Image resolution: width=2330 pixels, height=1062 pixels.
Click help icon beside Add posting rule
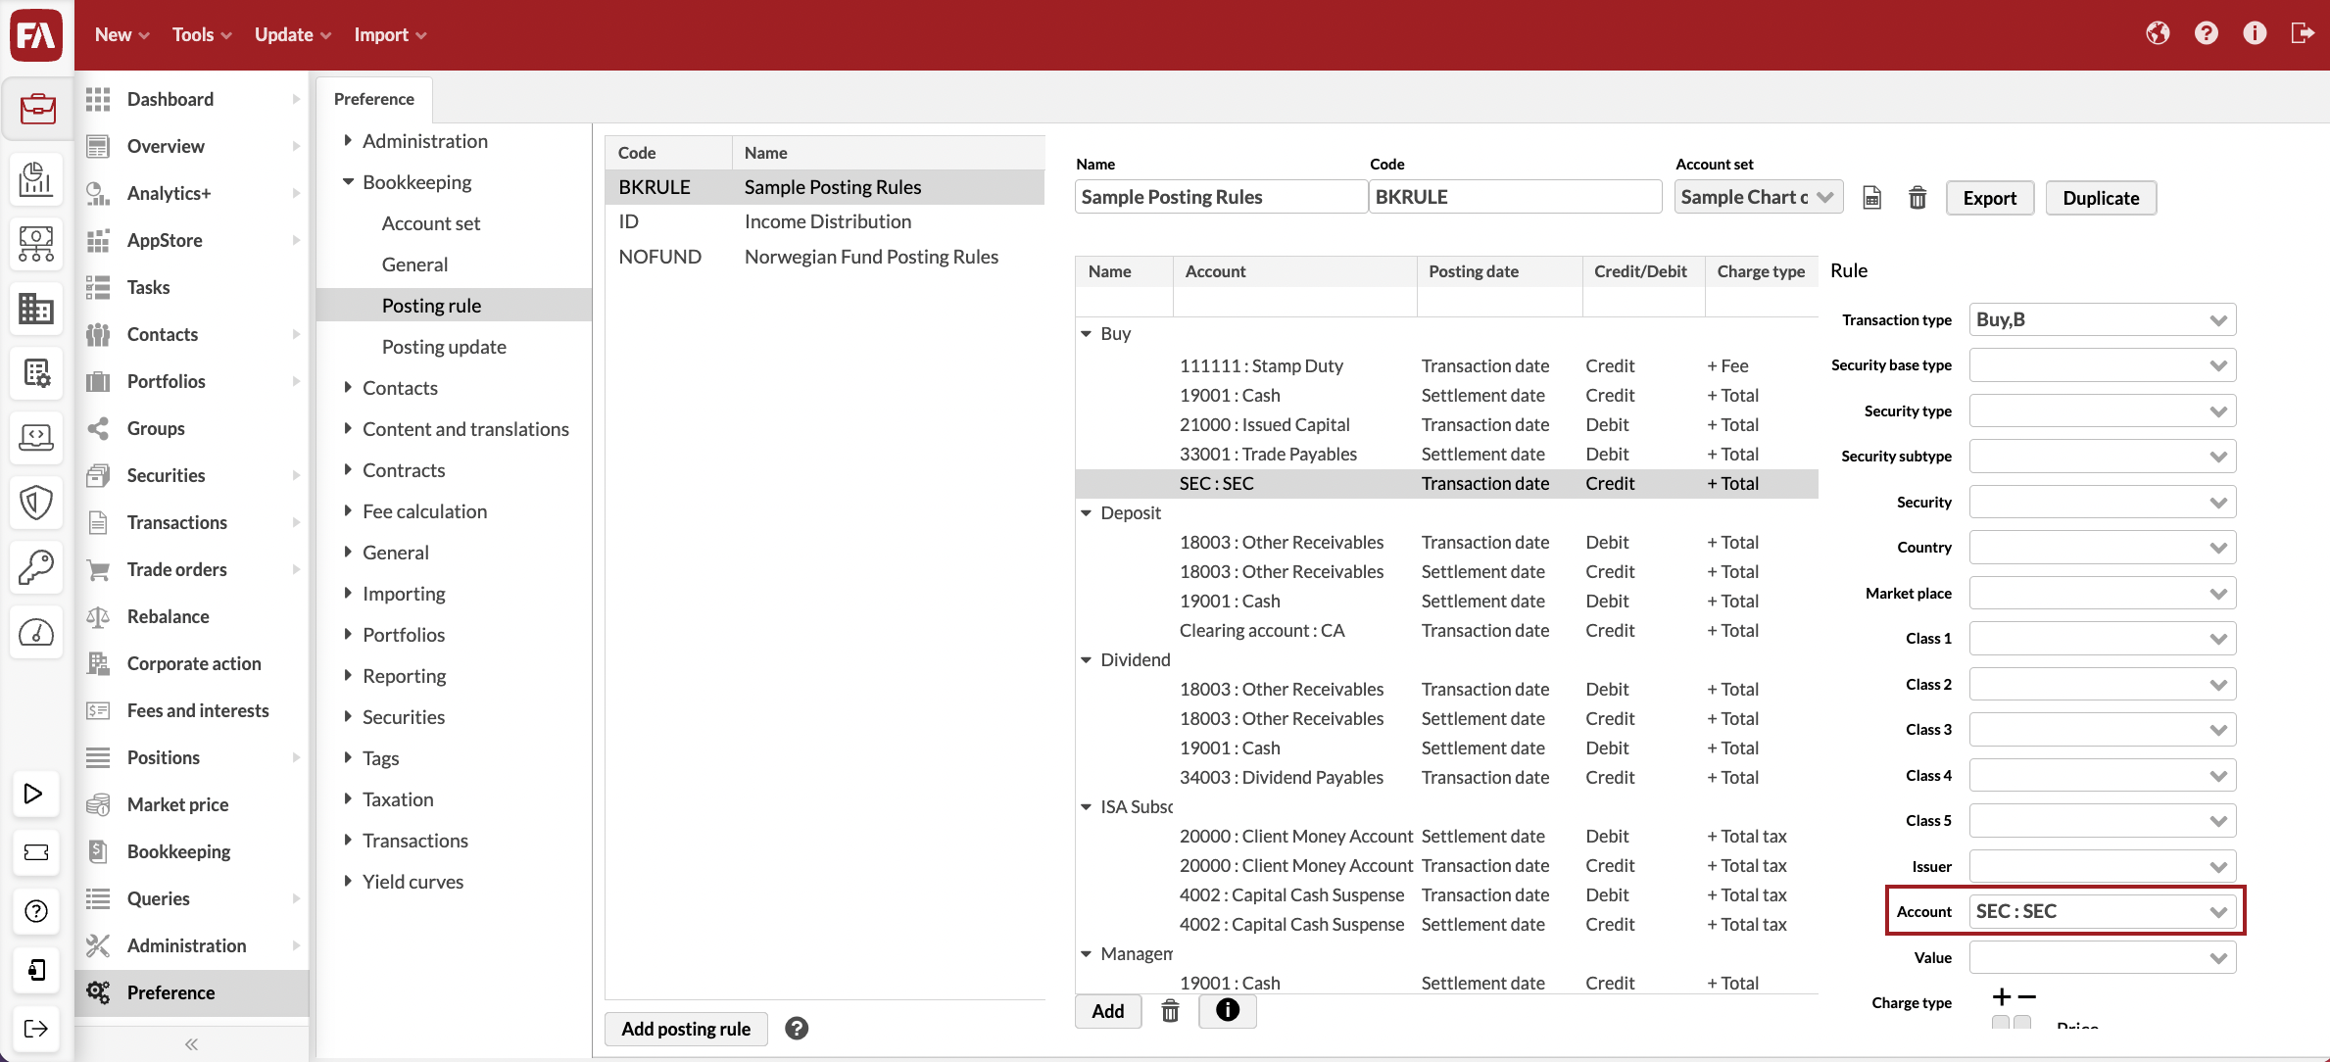tap(797, 1029)
